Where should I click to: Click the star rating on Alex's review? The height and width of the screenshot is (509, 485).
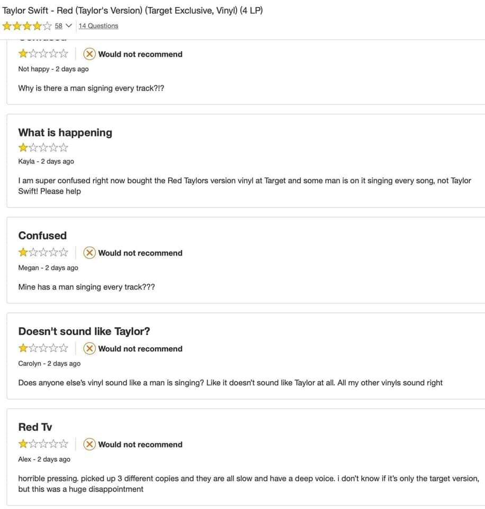pos(43,445)
